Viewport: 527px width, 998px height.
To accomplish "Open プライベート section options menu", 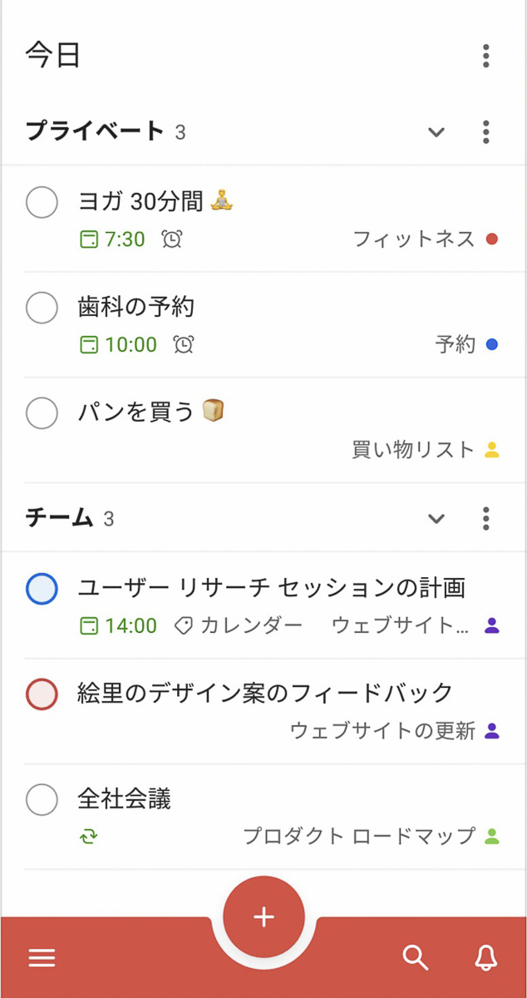I will click(486, 132).
